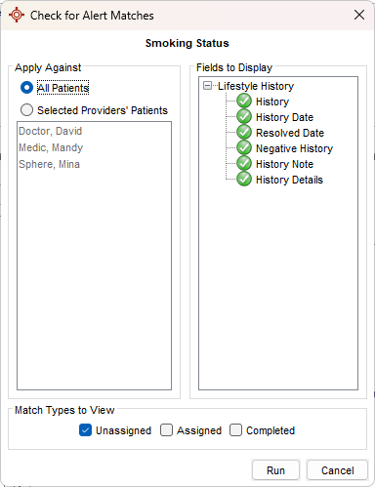The height and width of the screenshot is (487, 375).
Task: Collapse the Lifestyle History tree node
Action: 207,86
